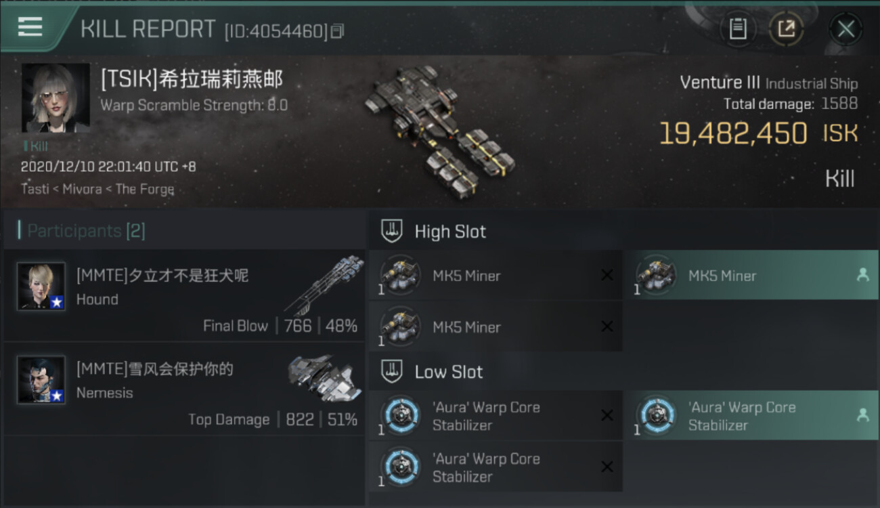Screen dimensions: 880x508
Task: Close the kill report window
Action: [x=845, y=29]
